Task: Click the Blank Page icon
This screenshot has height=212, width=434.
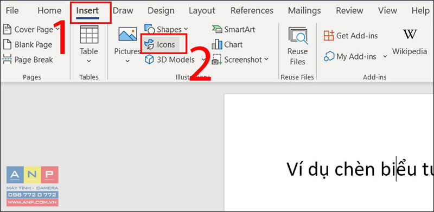Action: pos(7,44)
